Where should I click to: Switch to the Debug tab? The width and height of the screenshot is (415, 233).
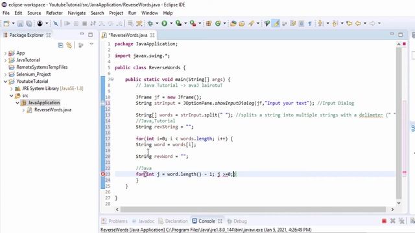pos(237,221)
